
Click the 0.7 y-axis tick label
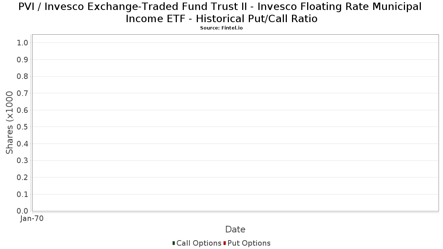[23, 93]
